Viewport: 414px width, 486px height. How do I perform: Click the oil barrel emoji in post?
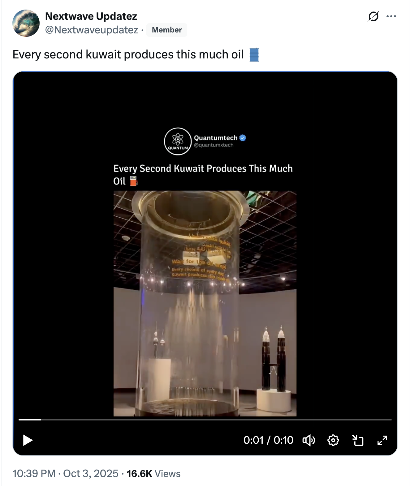(254, 55)
